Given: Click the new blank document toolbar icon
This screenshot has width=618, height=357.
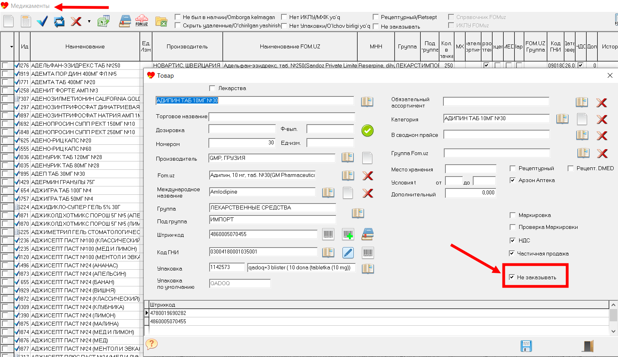Looking at the screenshot, I should click(x=8, y=21).
